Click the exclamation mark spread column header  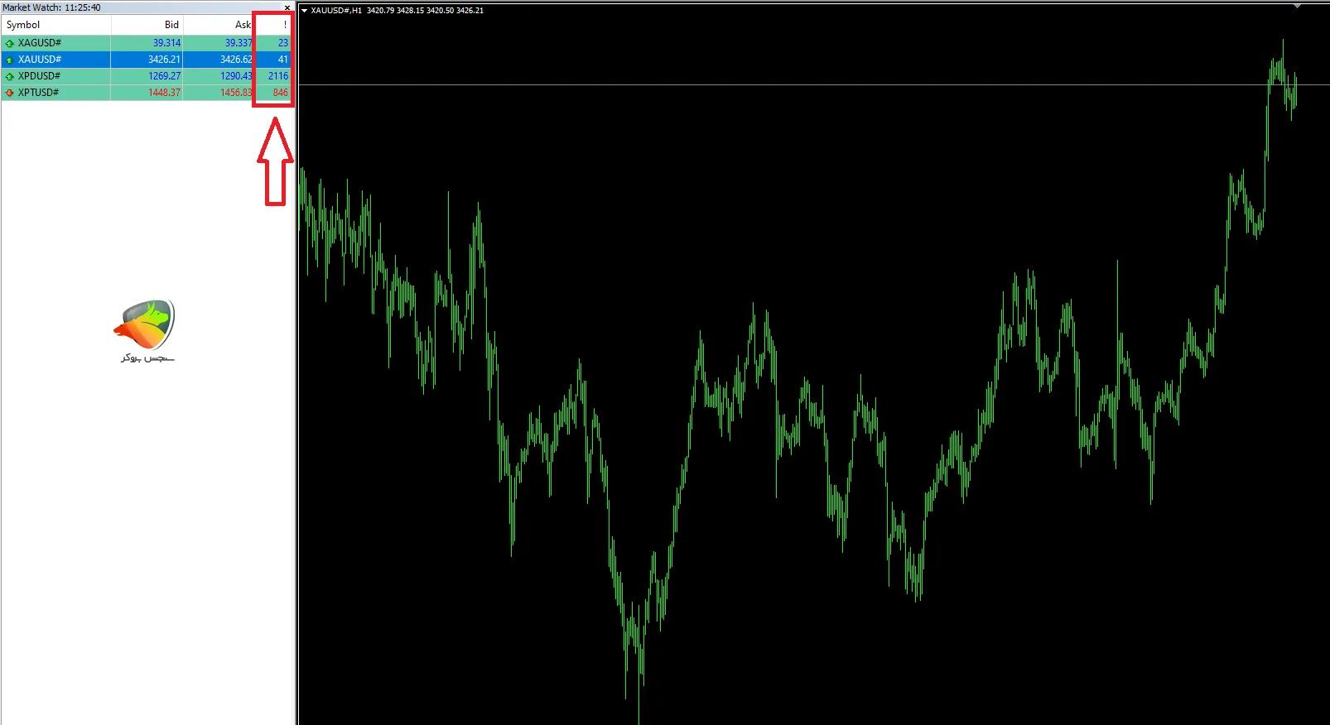click(284, 25)
